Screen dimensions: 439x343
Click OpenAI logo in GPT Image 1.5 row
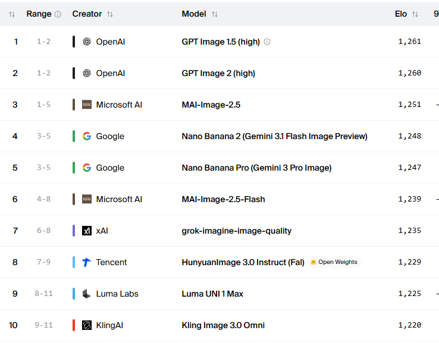(87, 42)
